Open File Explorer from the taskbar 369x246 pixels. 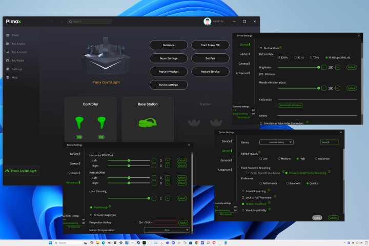point(97,243)
